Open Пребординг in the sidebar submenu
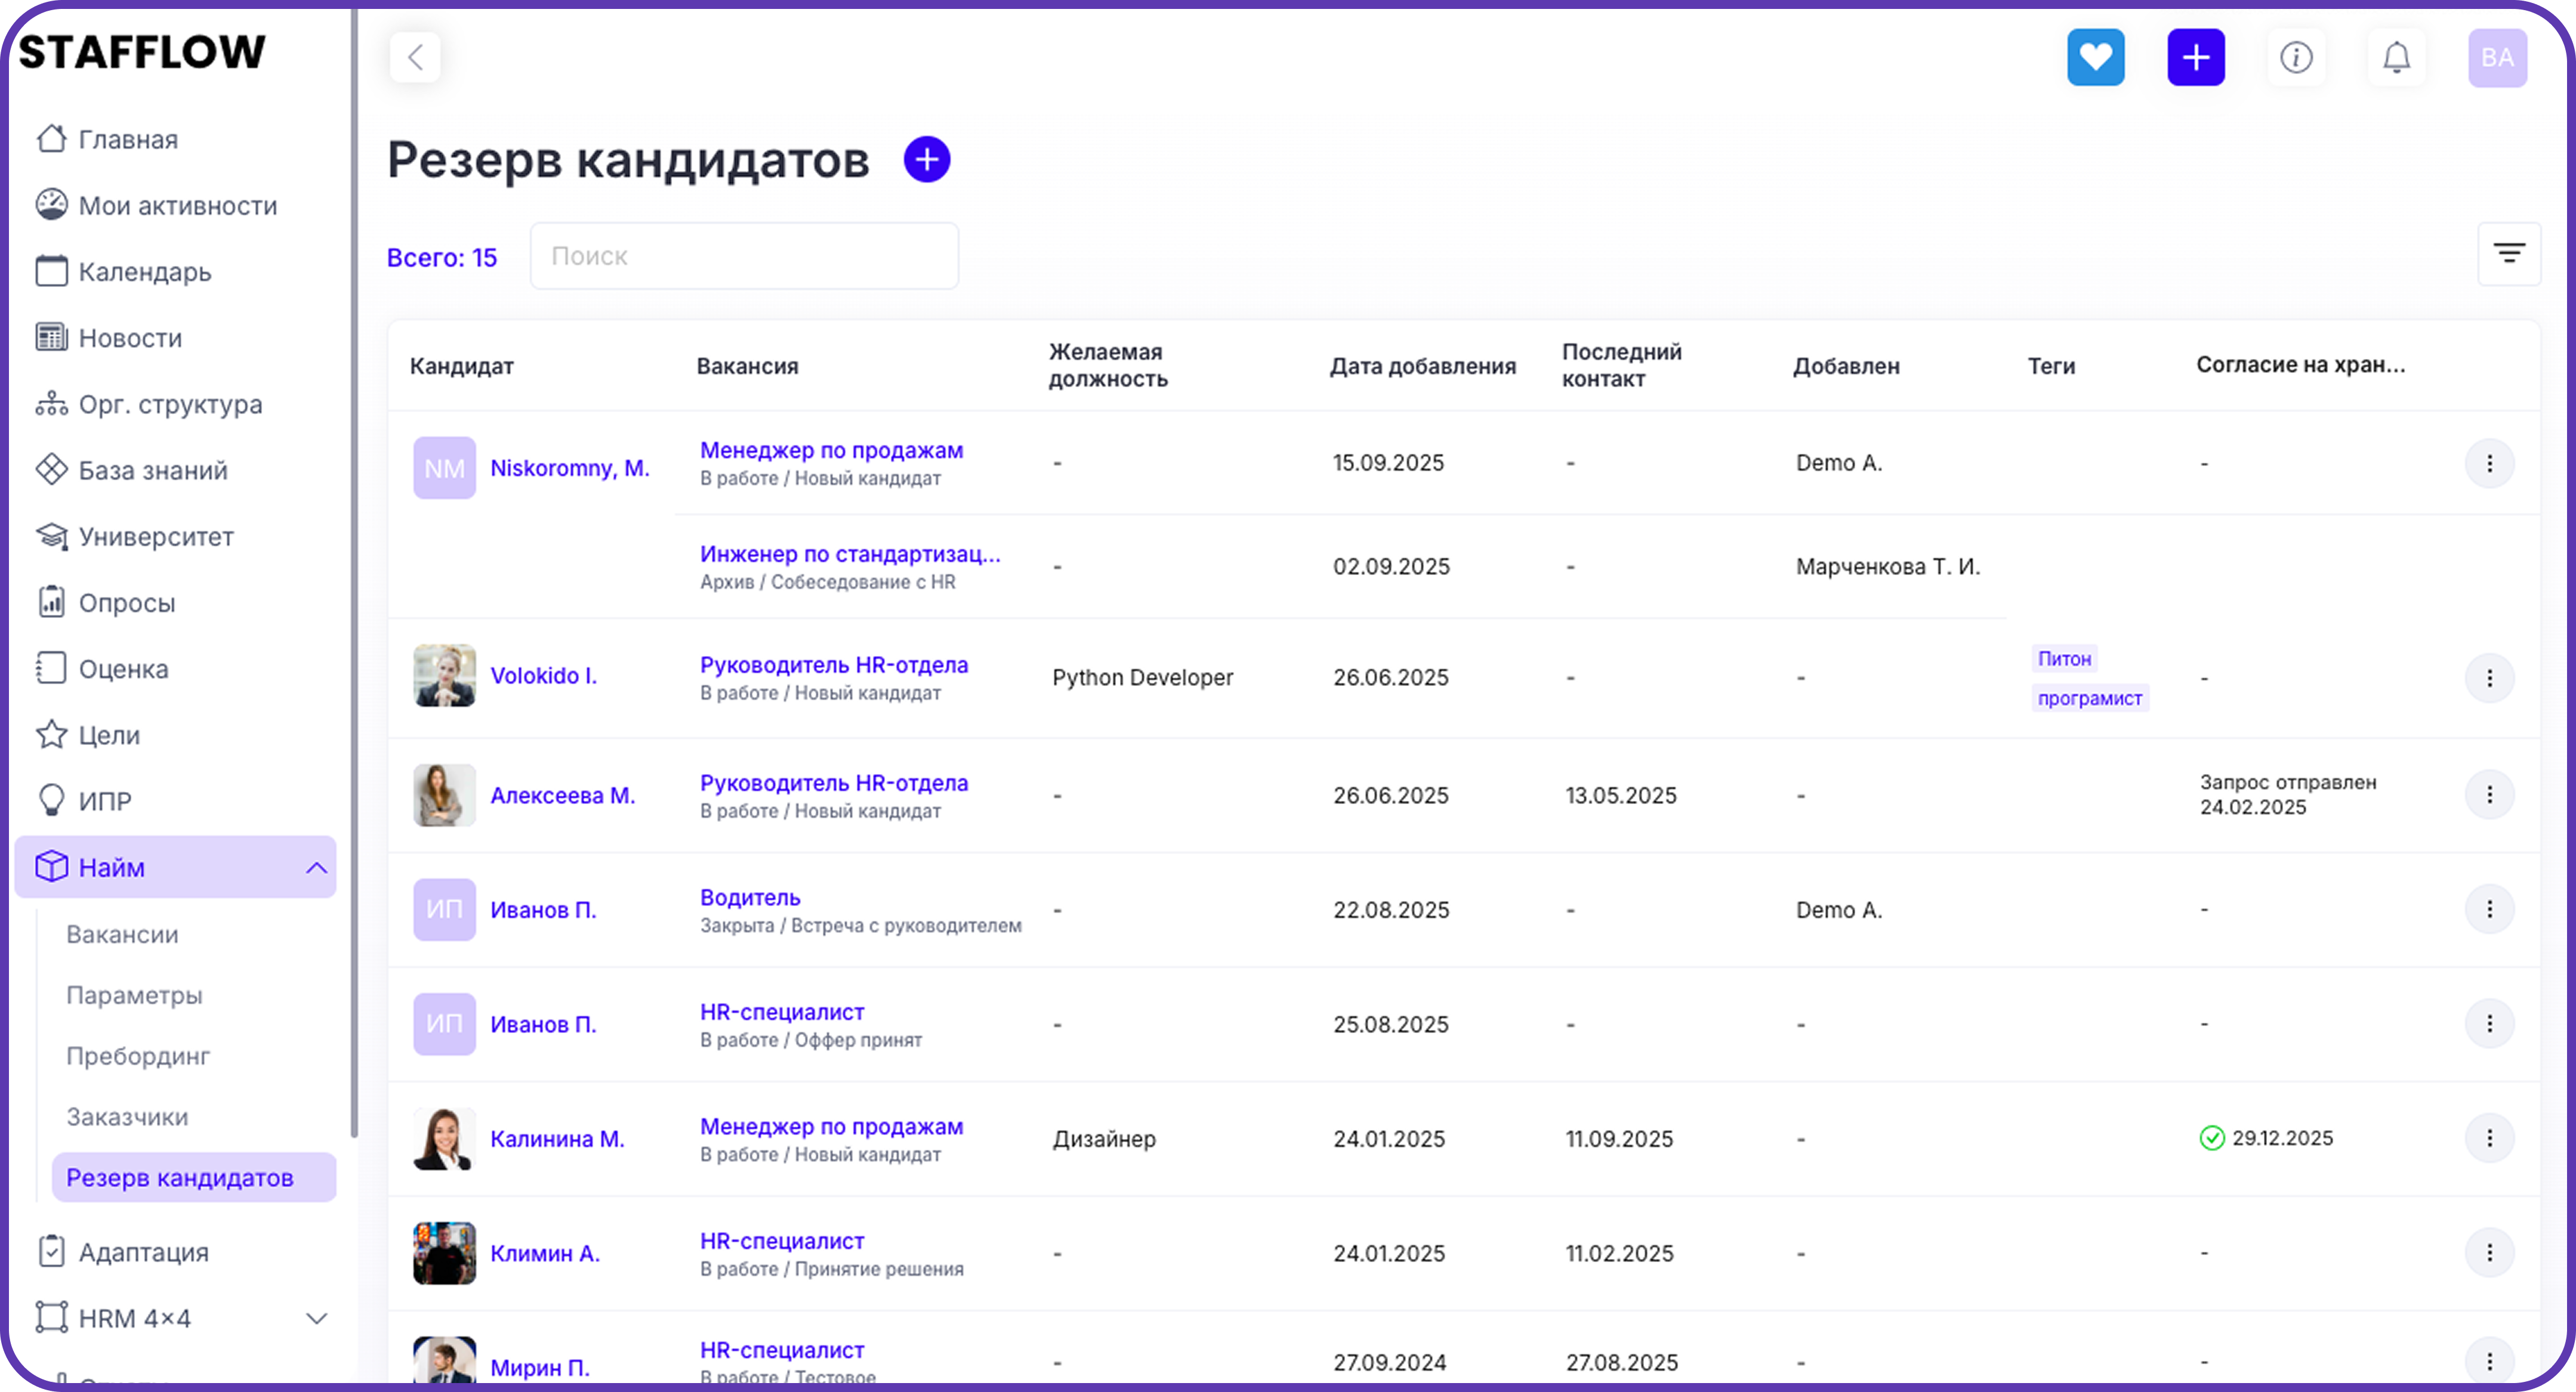2576x1392 pixels. pos(138,1056)
